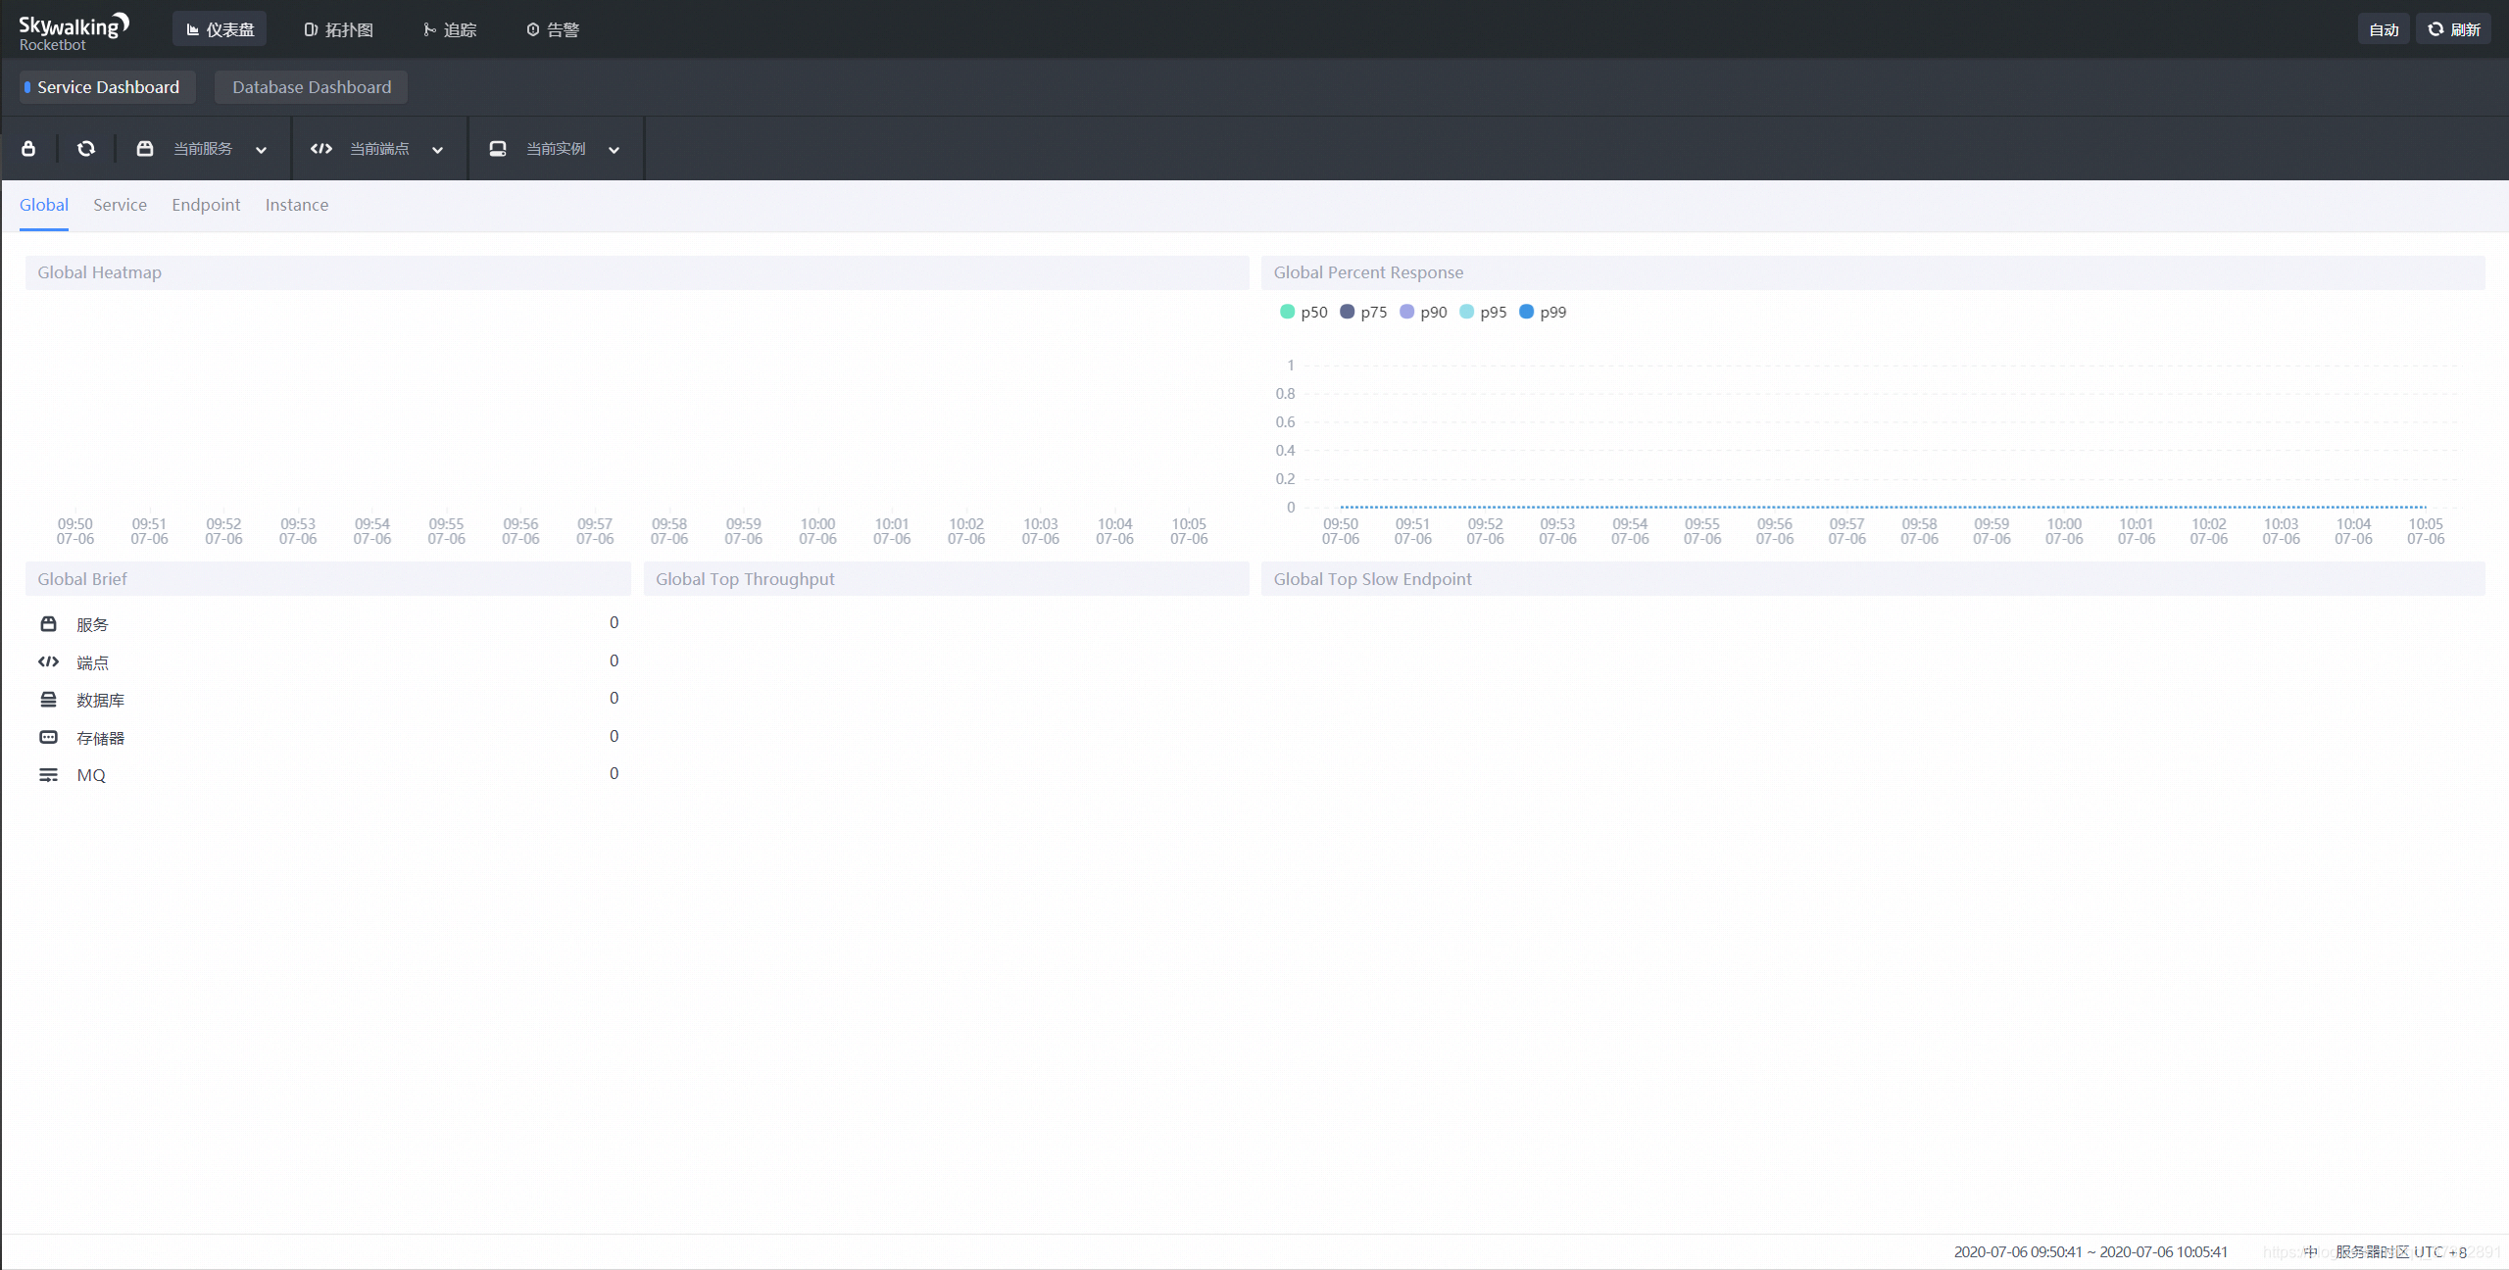Image resolution: width=2509 pixels, height=1270 pixels.
Task: Click the 存储器 row cache icon
Action: pos(48,737)
